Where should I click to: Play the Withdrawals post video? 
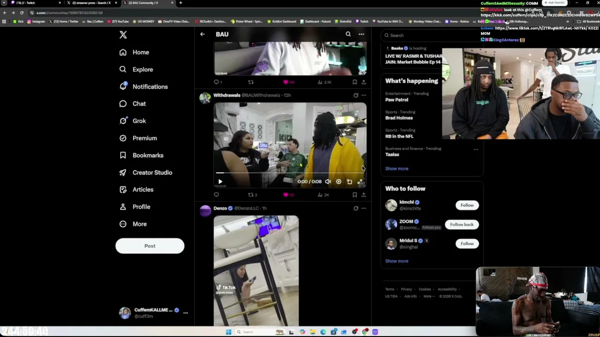point(220,182)
